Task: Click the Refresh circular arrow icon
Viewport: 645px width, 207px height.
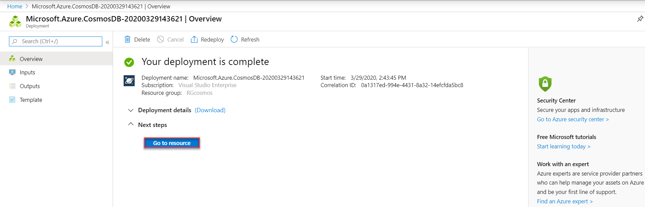Action: [x=234, y=40]
